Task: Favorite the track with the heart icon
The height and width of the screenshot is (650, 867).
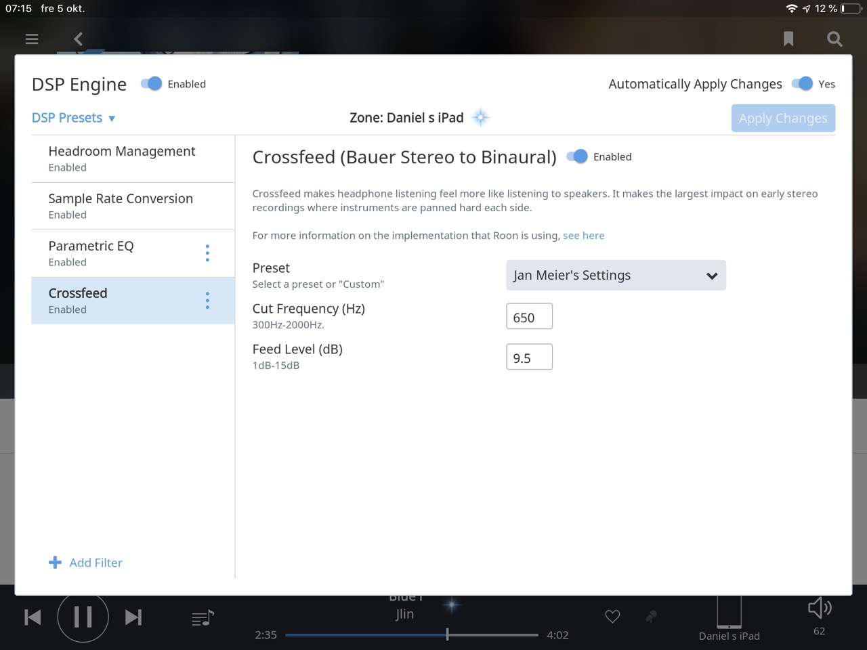Action: 612,617
